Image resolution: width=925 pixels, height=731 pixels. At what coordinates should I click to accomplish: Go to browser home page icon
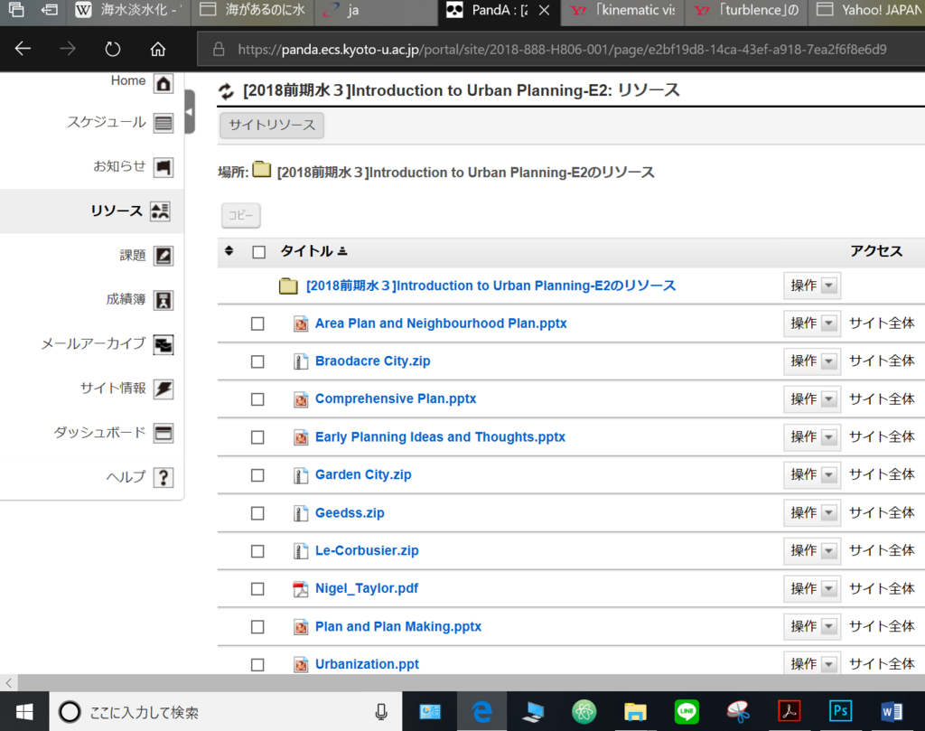click(157, 49)
